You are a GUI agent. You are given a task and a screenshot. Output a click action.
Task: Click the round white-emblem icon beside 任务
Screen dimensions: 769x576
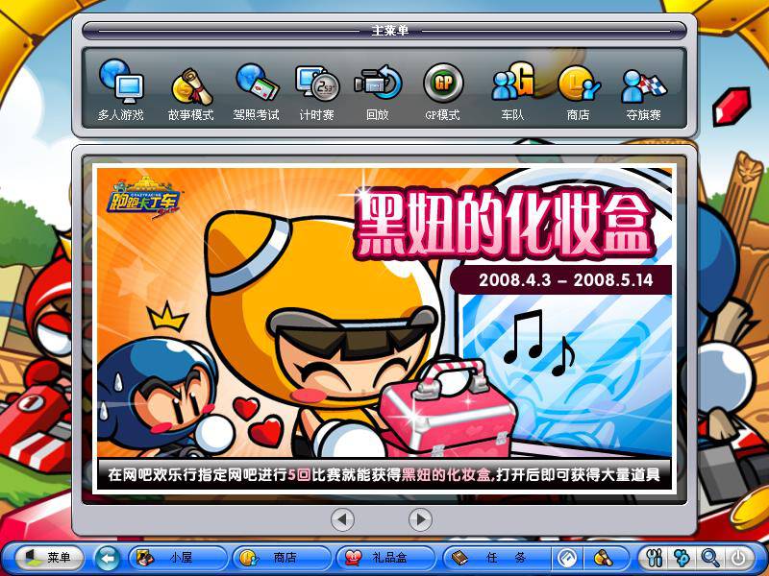click(x=567, y=558)
